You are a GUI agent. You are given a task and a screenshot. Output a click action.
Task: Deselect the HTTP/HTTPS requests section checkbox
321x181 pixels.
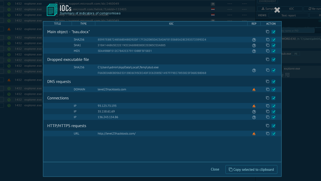click(273, 126)
